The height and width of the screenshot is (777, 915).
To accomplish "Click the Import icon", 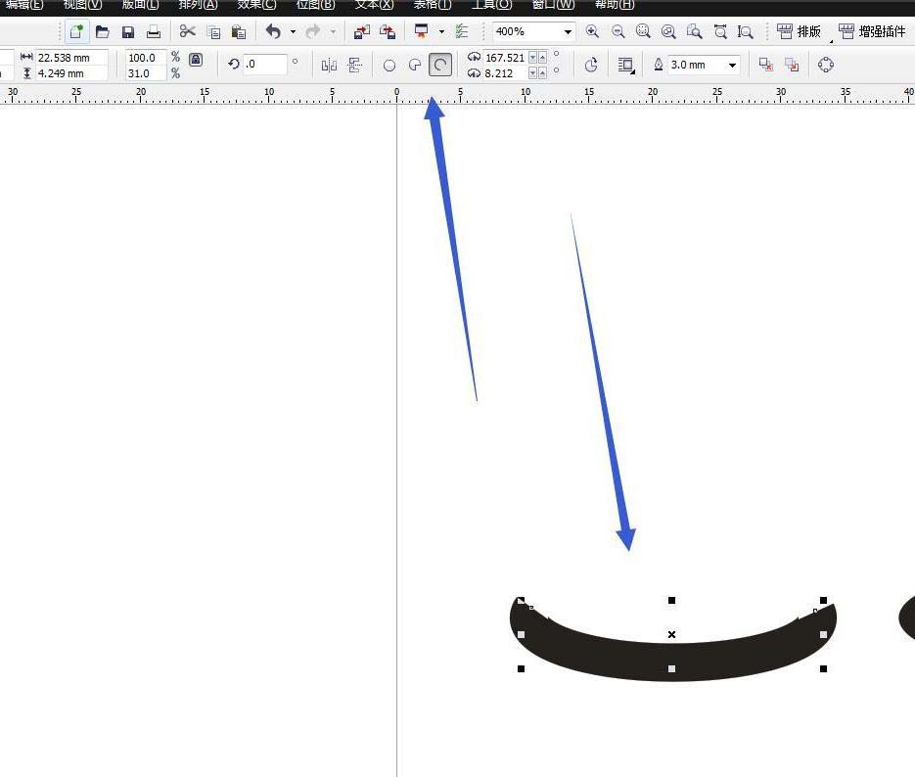I will coord(362,32).
